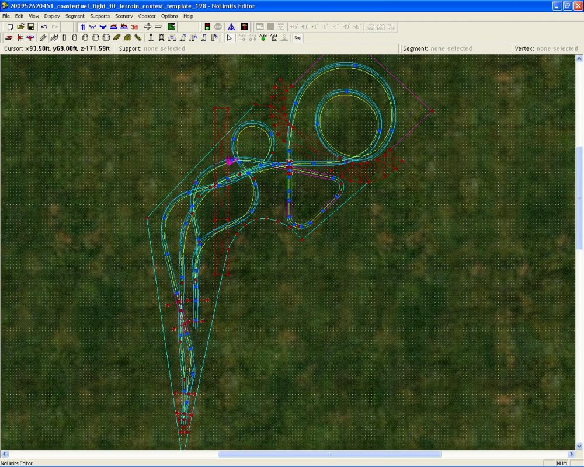Viewport: 584px width, 467px height.
Task: Open the Segment menu
Action: tap(75, 16)
